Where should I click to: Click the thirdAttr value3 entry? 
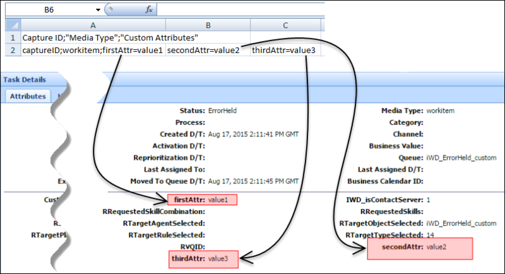[x=203, y=259]
